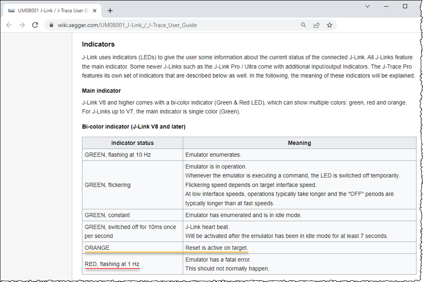Select the cell GREEN, flickering
Image resolution: width=423 pixels, height=282 pixels.
pos(133,185)
